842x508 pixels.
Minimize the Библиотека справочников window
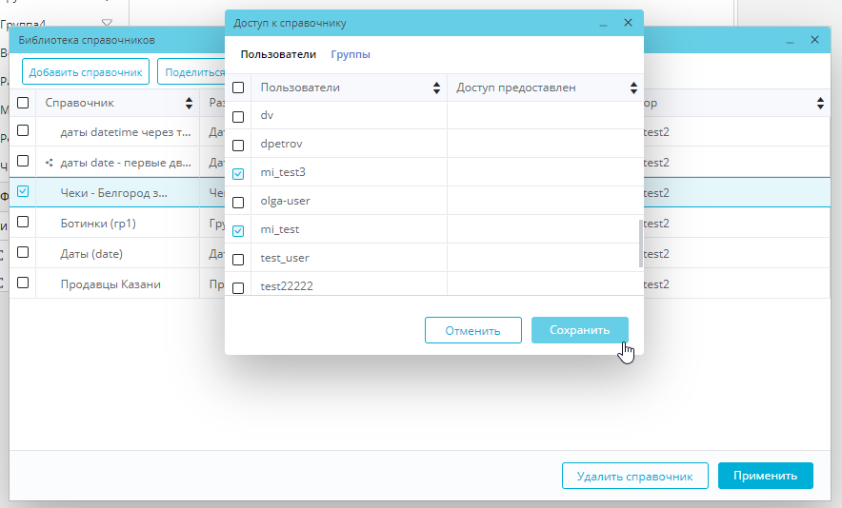[x=790, y=40]
